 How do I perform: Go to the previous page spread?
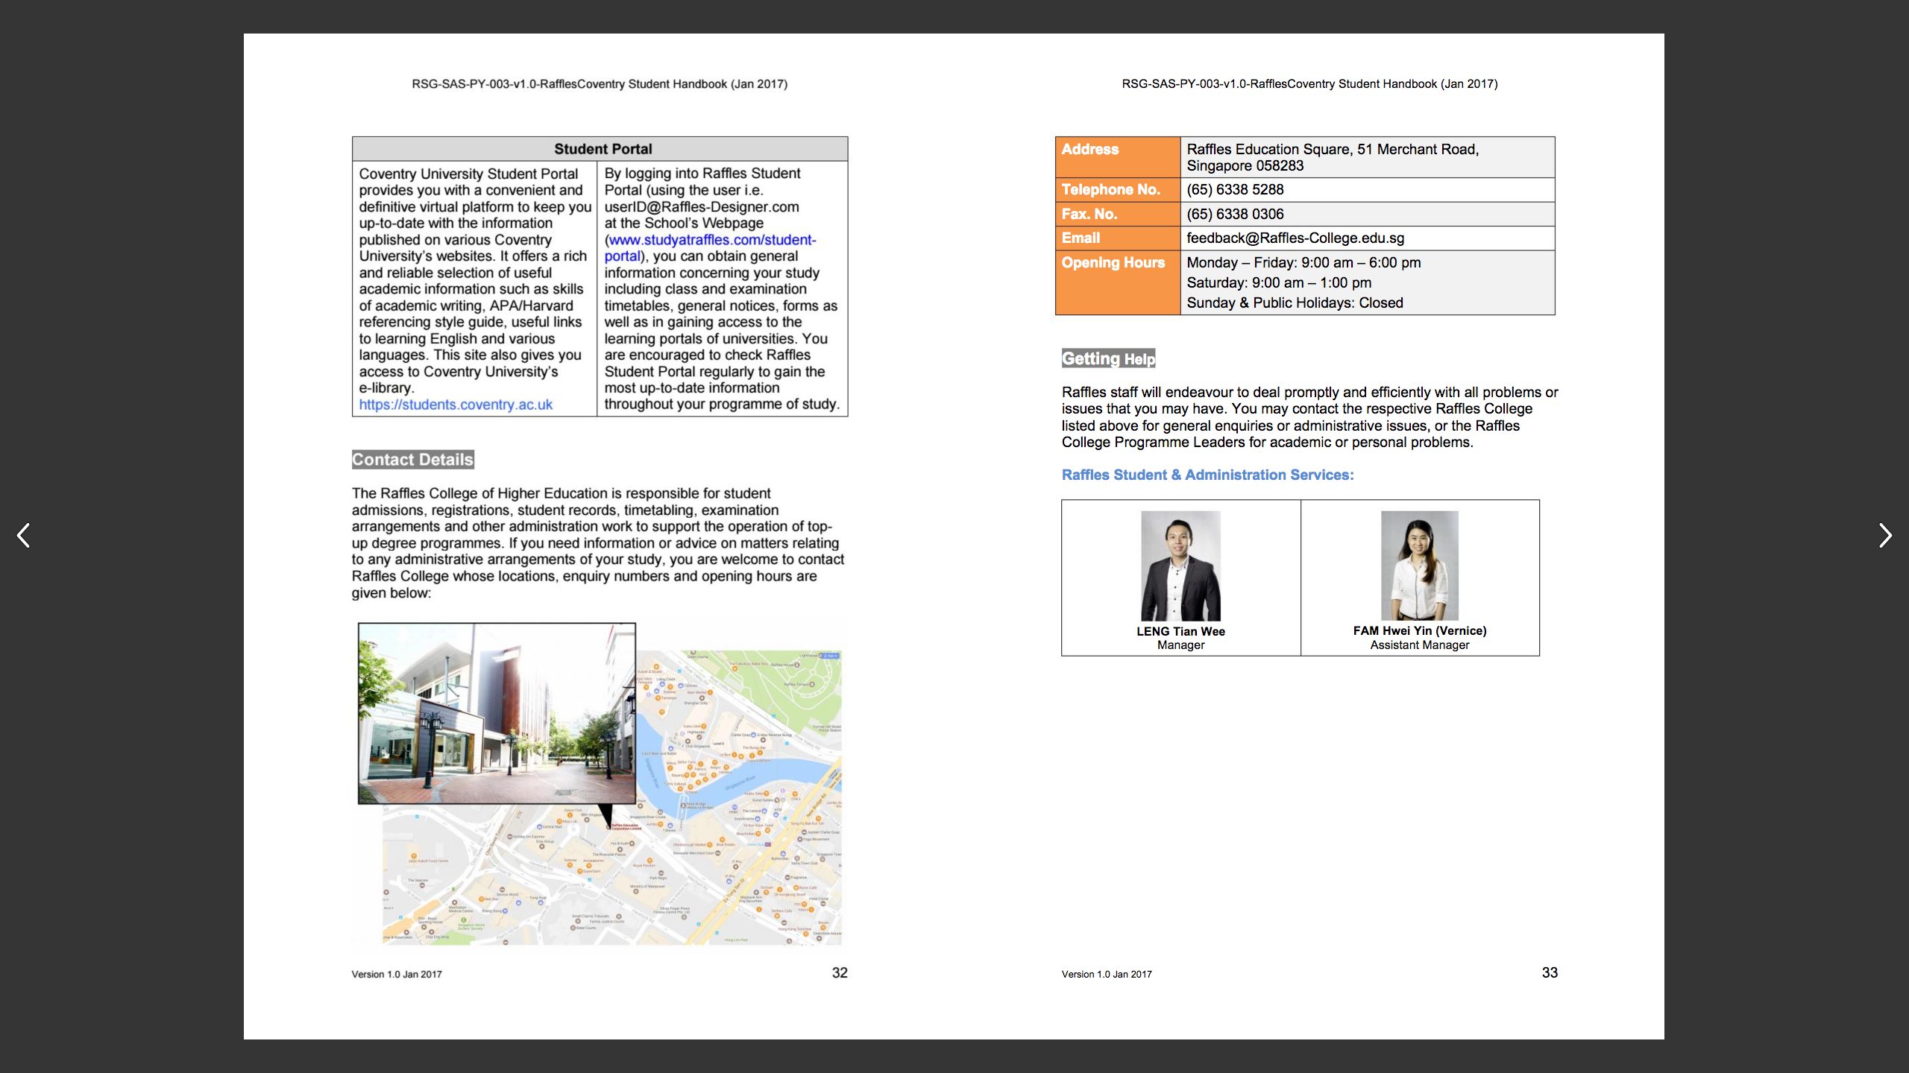[24, 535]
